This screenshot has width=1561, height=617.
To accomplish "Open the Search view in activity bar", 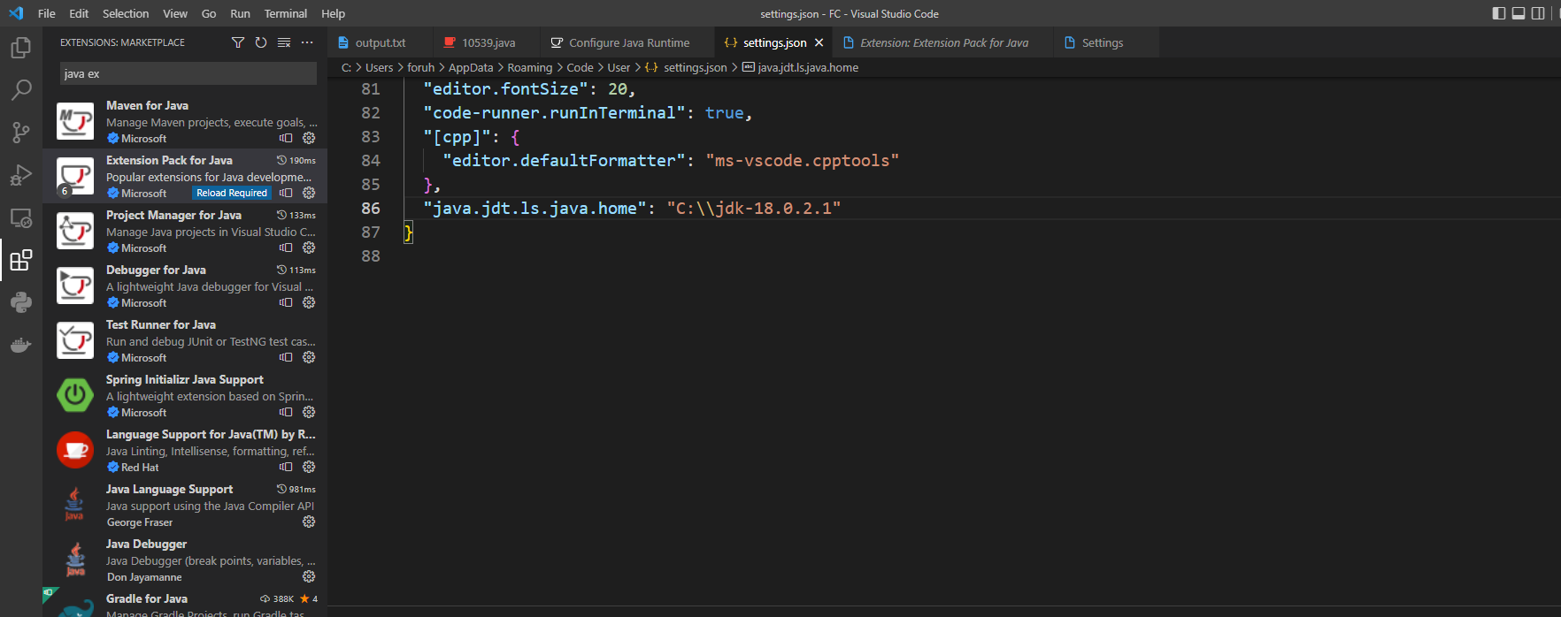I will click(20, 90).
